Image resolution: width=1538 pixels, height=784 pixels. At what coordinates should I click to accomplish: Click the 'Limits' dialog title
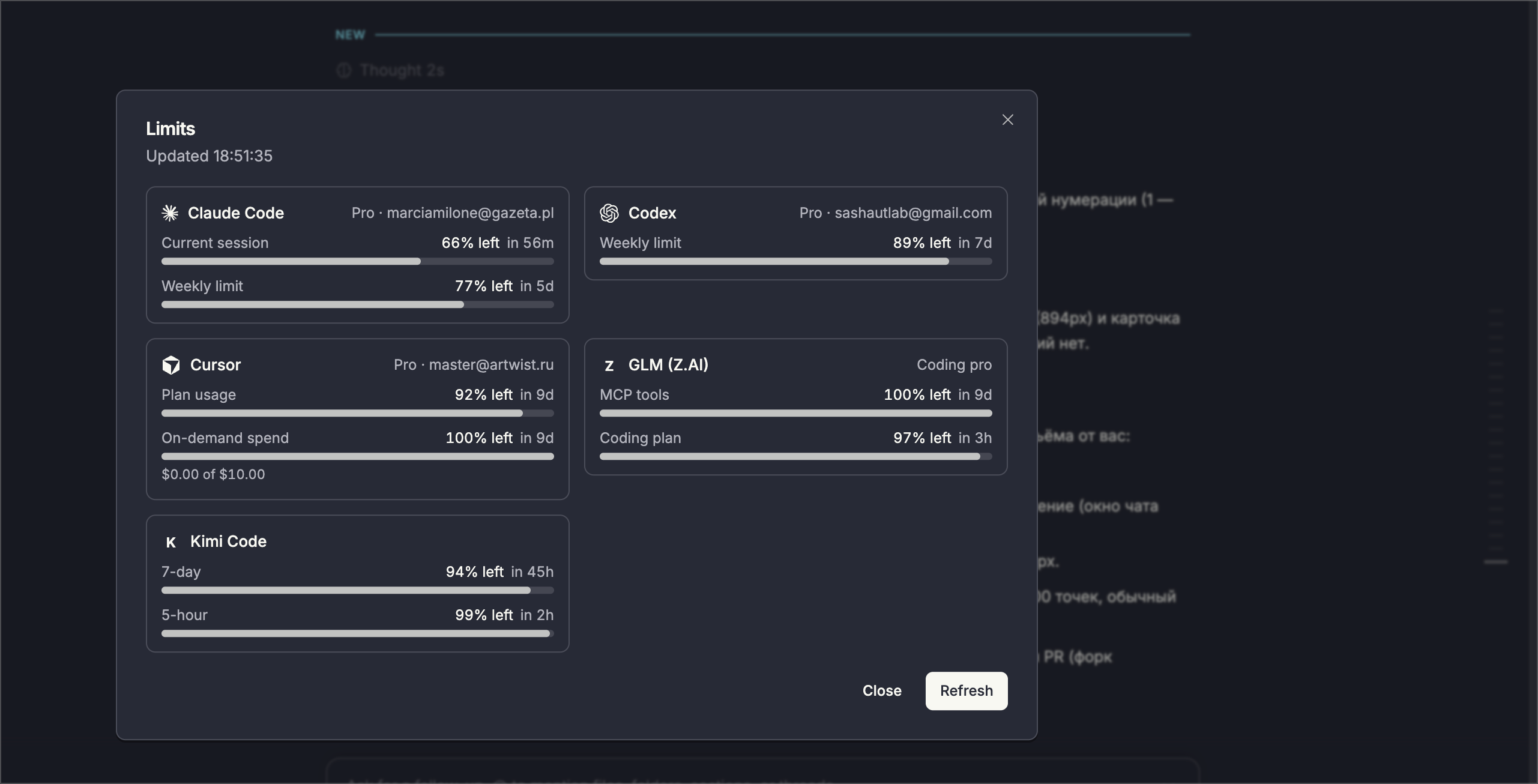170,128
